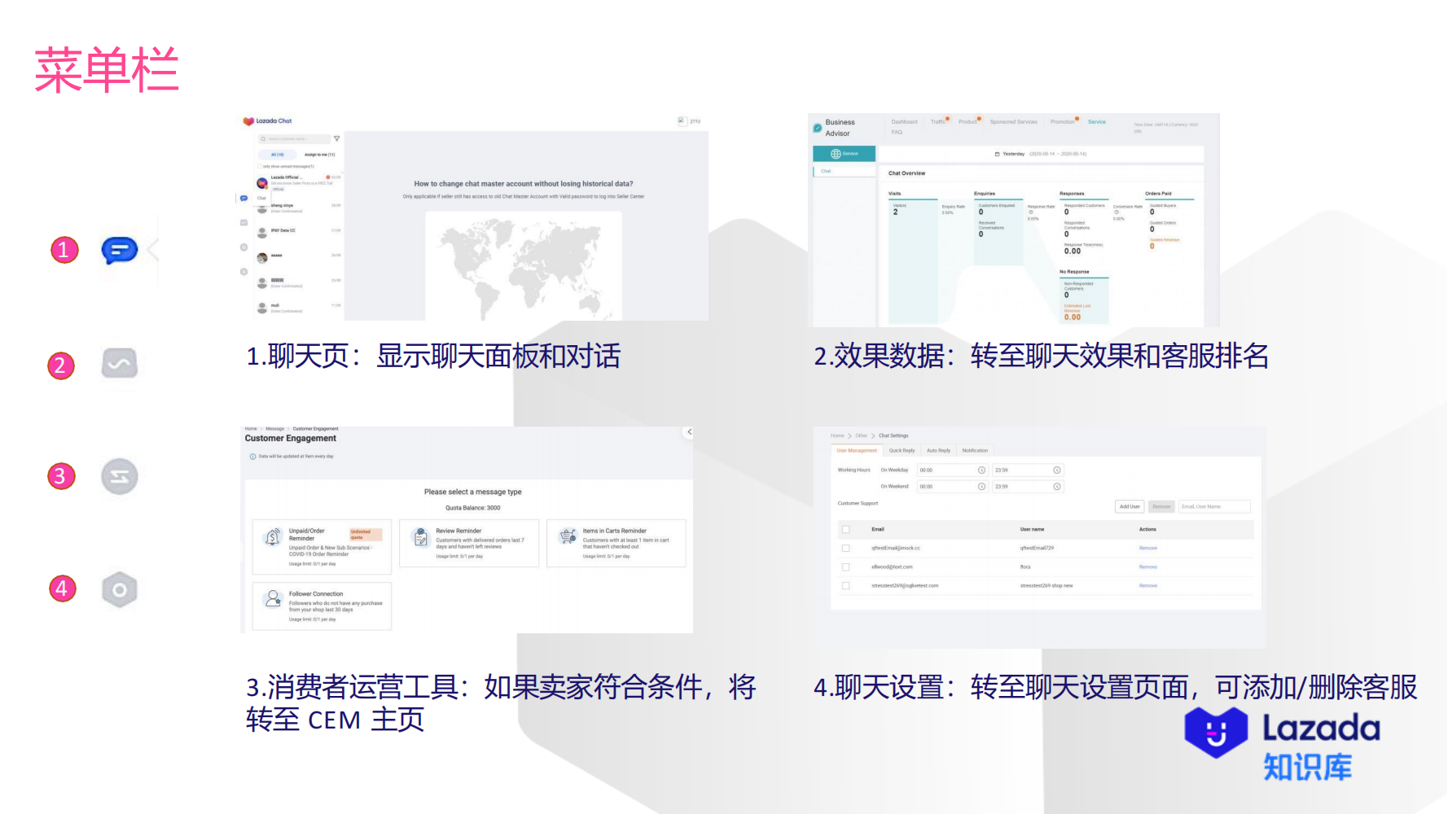Click the Business Advisor logo icon

point(818,128)
